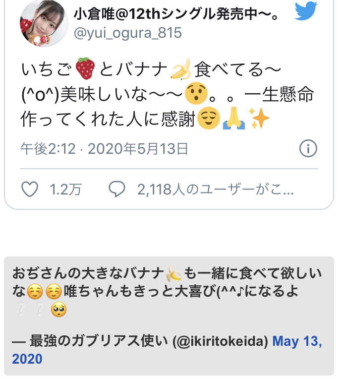Click the Twitter bird logo

306,11
